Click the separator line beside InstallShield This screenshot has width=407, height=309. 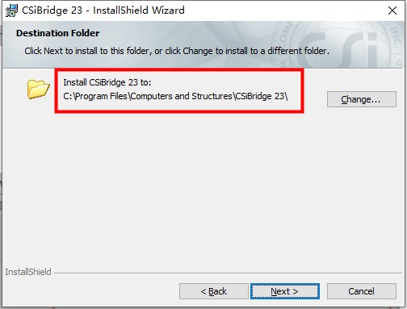coord(228,273)
